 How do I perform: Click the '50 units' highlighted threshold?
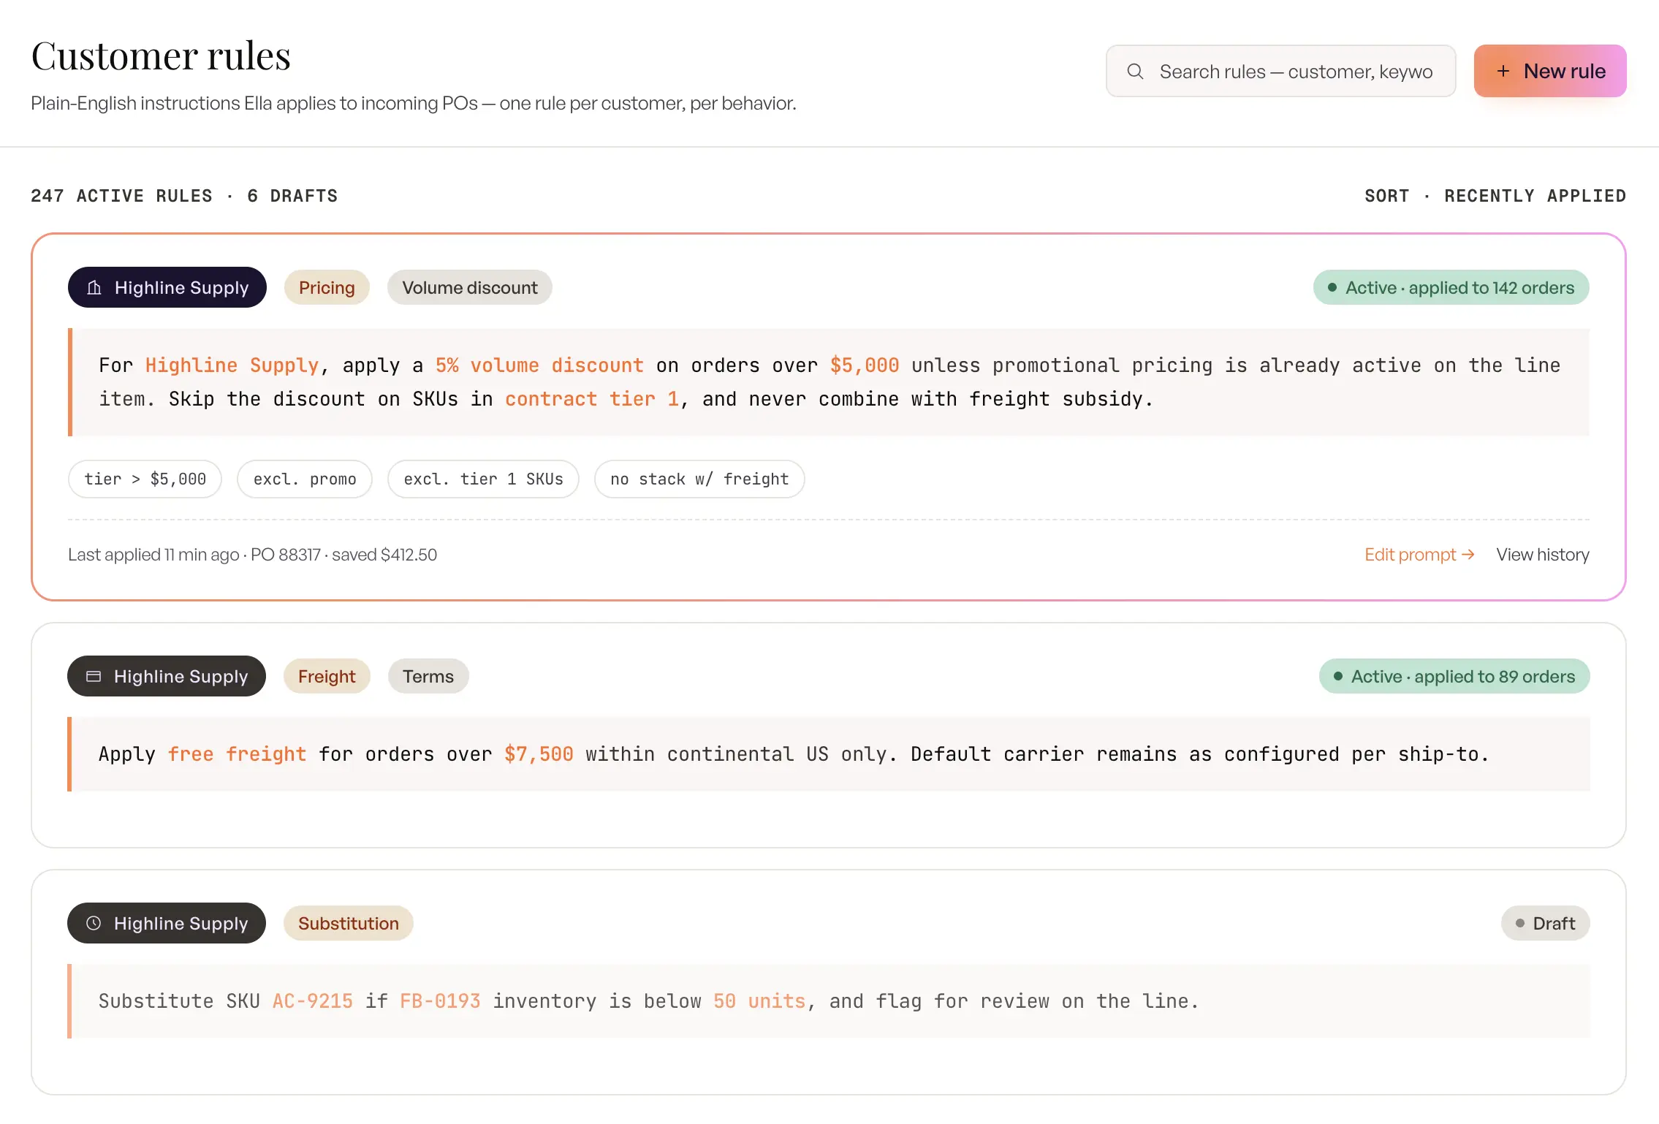[x=759, y=1000]
